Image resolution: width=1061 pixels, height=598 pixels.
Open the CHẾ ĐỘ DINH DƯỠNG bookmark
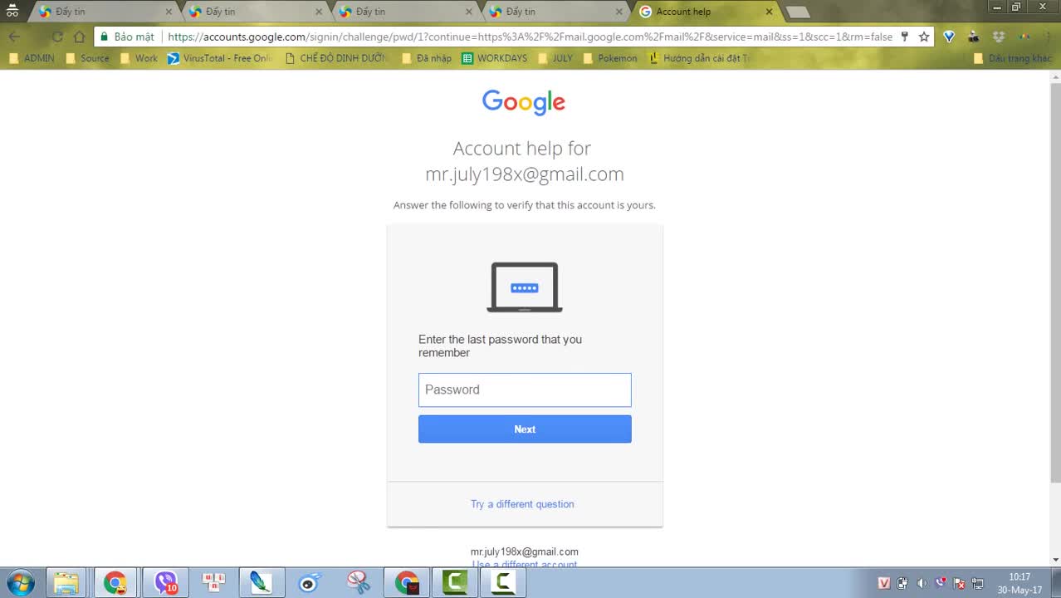click(x=335, y=58)
